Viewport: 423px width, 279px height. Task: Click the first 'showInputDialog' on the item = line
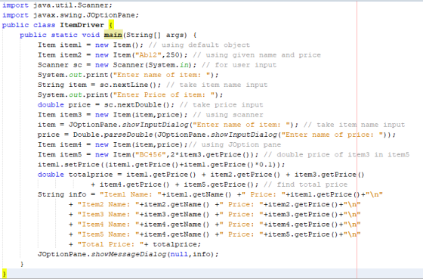tap(155, 125)
